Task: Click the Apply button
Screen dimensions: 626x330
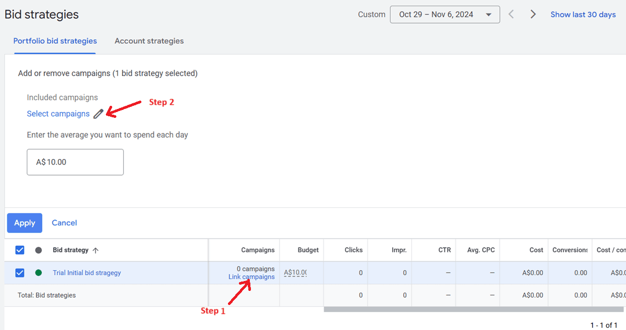Action: coord(25,223)
